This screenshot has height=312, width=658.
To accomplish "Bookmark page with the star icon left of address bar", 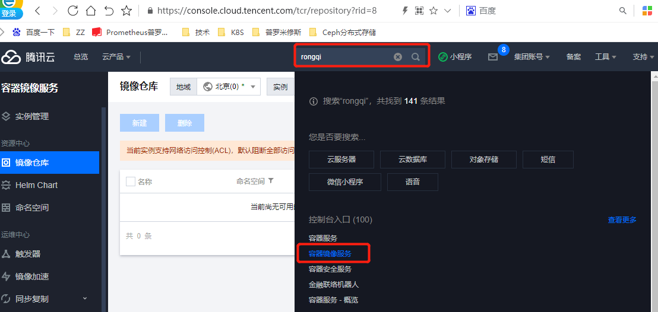I will click(x=126, y=11).
